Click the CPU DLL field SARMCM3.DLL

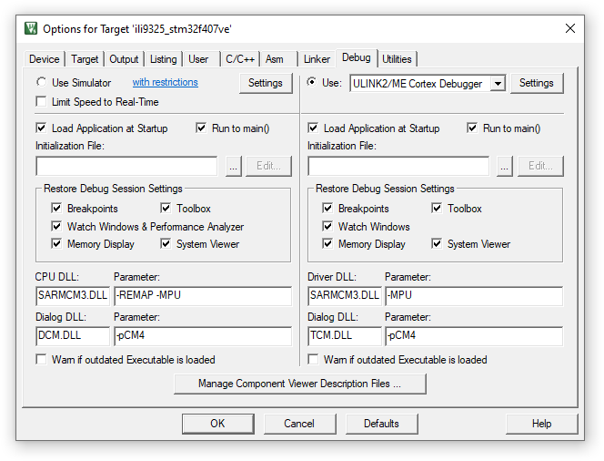pos(73,295)
